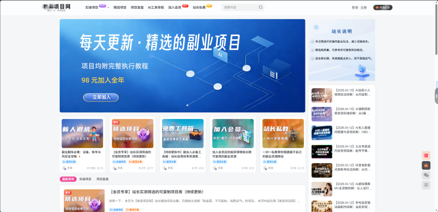Open sidebar article 公众号星座内容变现指南
438x212 pixels.
(x=353, y=148)
